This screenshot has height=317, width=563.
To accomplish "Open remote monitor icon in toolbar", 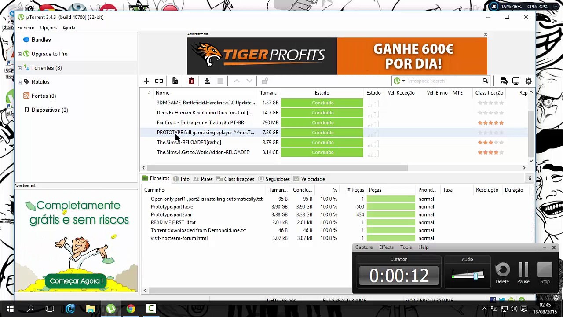I will (516, 81).
